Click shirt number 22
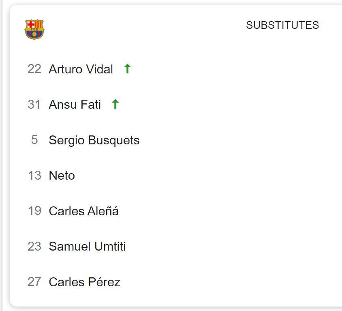The width and height of the screenshot is (342, 311). [34, 69]
